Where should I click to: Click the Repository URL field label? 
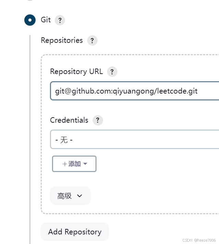click(76, 72)
